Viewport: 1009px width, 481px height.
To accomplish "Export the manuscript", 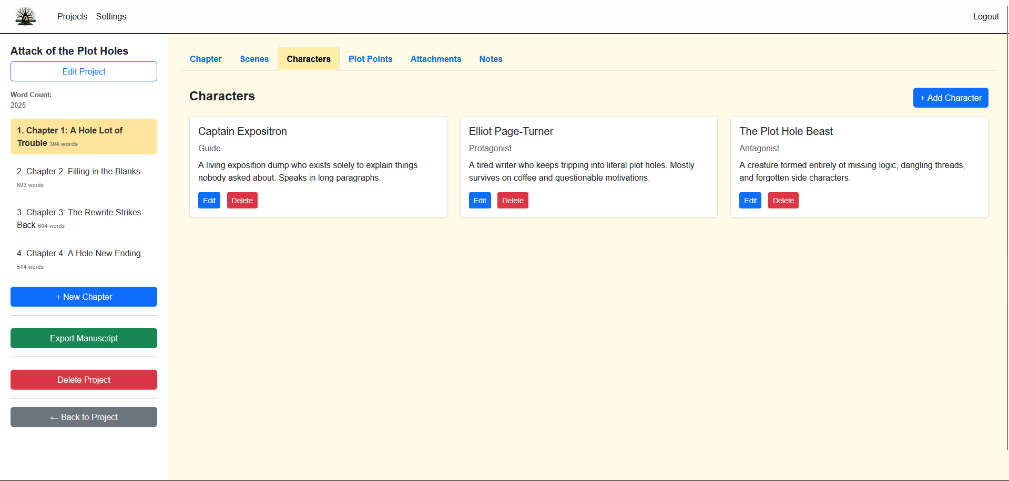I will coord(84,338).
